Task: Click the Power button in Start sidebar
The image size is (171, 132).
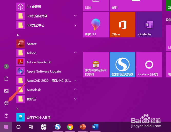Action: click(6, 116)
